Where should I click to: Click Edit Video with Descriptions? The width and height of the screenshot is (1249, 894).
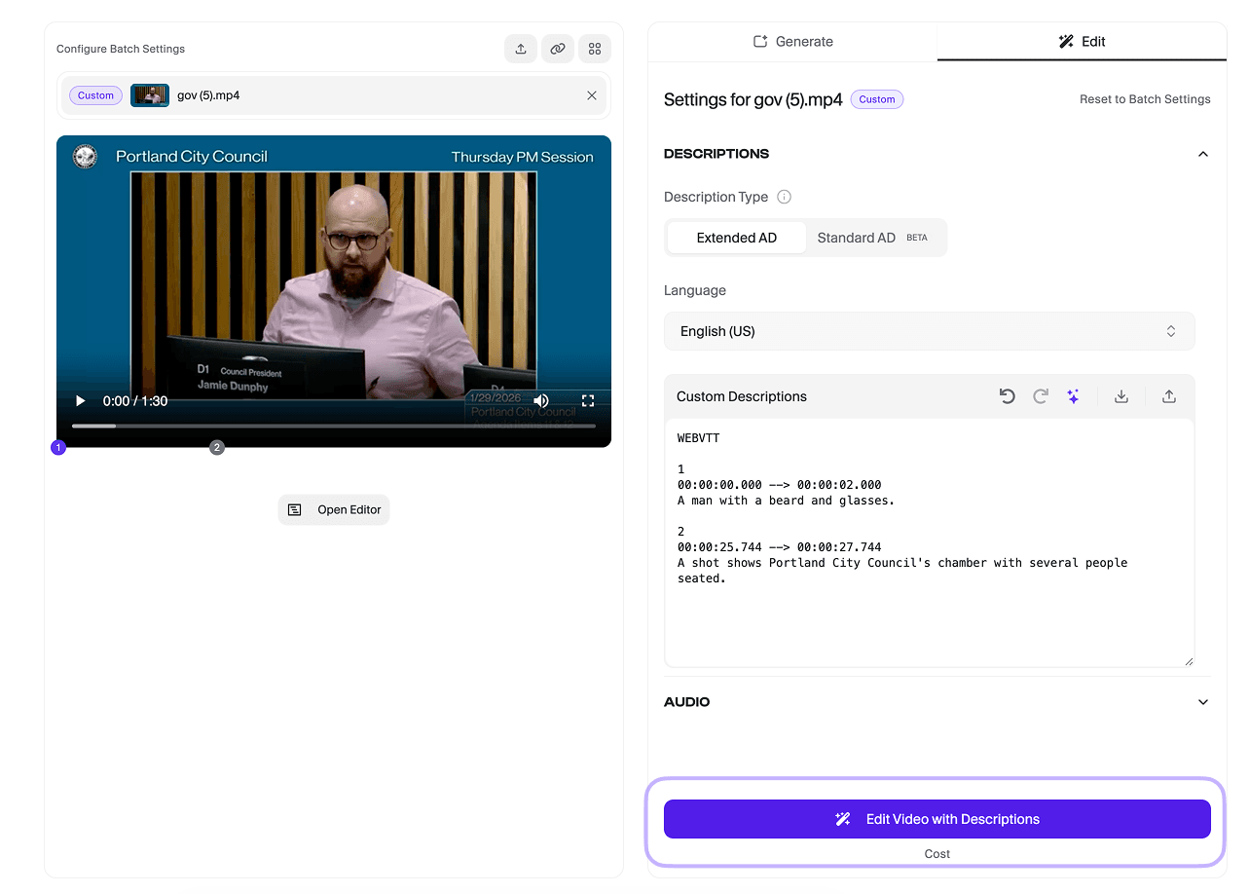(x=937, y=819)
